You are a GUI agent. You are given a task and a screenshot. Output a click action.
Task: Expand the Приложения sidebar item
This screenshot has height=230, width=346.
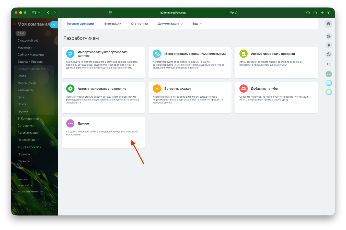tap(28, 140)
